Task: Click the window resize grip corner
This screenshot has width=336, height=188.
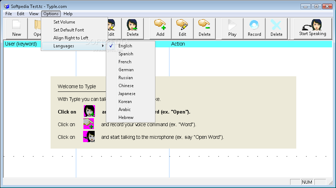Action: pos(331,183)
